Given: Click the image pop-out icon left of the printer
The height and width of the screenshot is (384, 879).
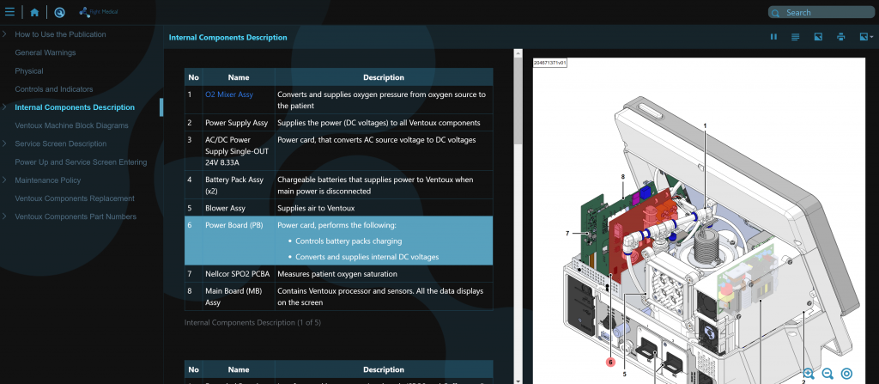Looking at the screenshot, I should coord(819,37).
